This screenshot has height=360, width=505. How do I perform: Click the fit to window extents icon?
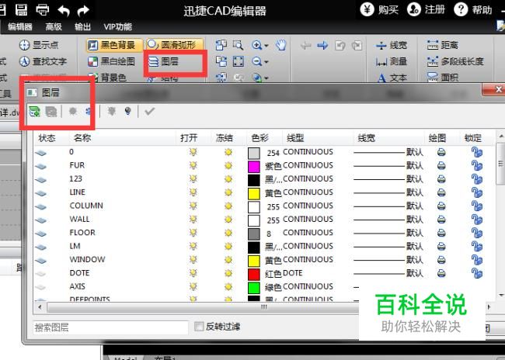tap(239, 61)
